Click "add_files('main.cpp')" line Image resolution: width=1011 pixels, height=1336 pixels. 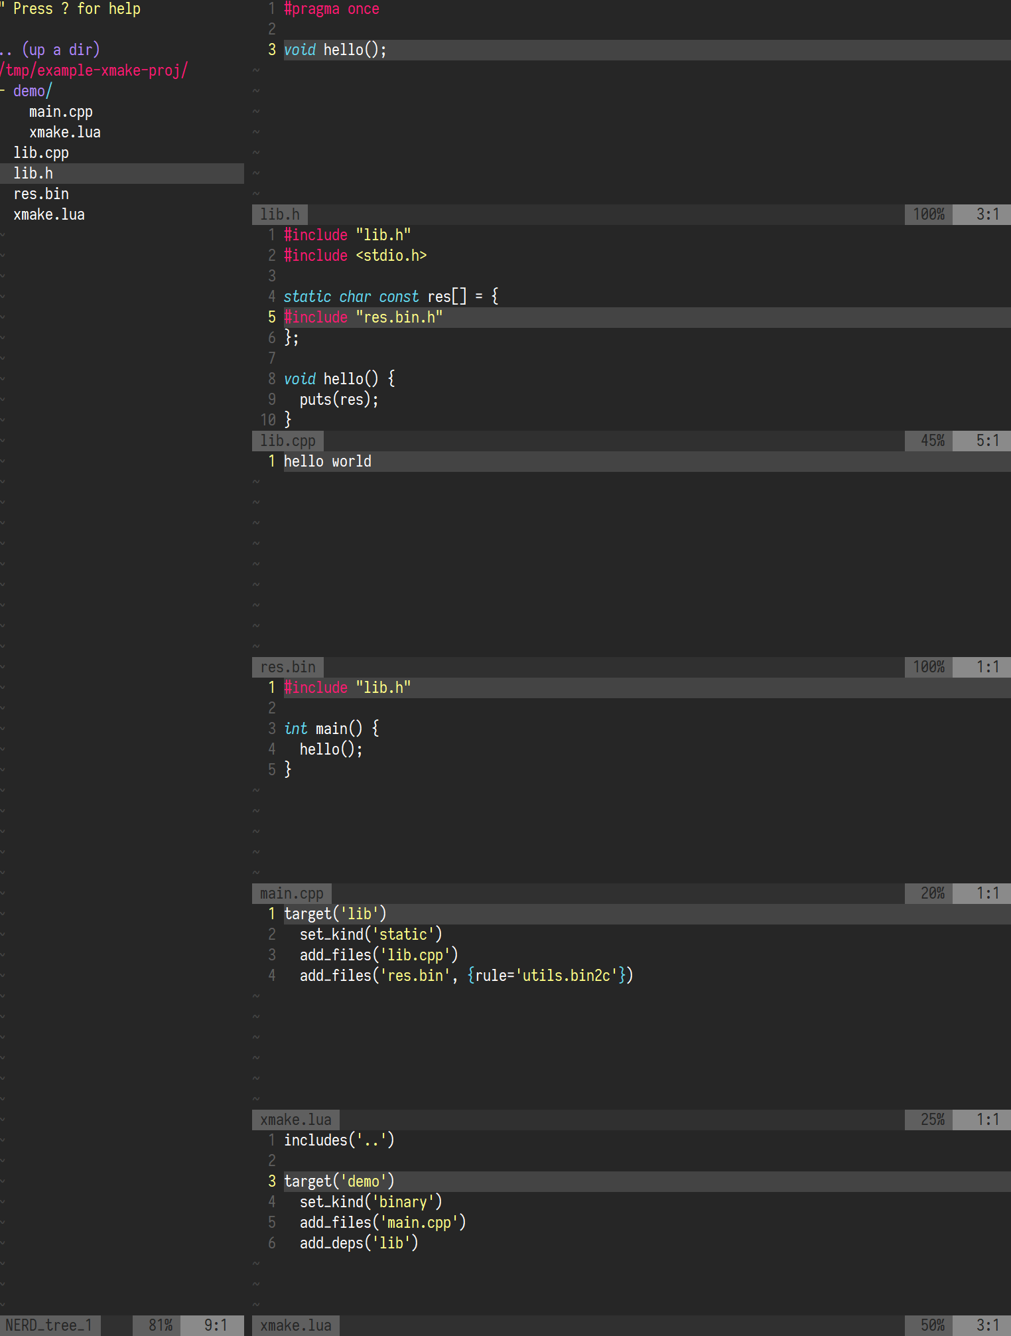383,1223
